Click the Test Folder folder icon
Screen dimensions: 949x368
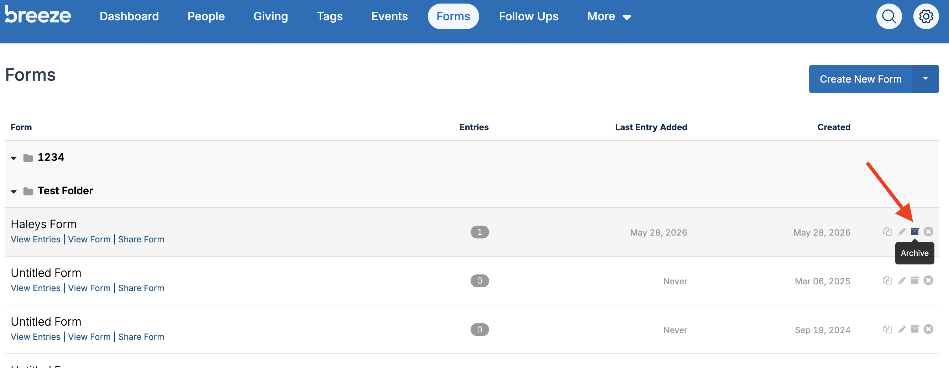[28, 191]
